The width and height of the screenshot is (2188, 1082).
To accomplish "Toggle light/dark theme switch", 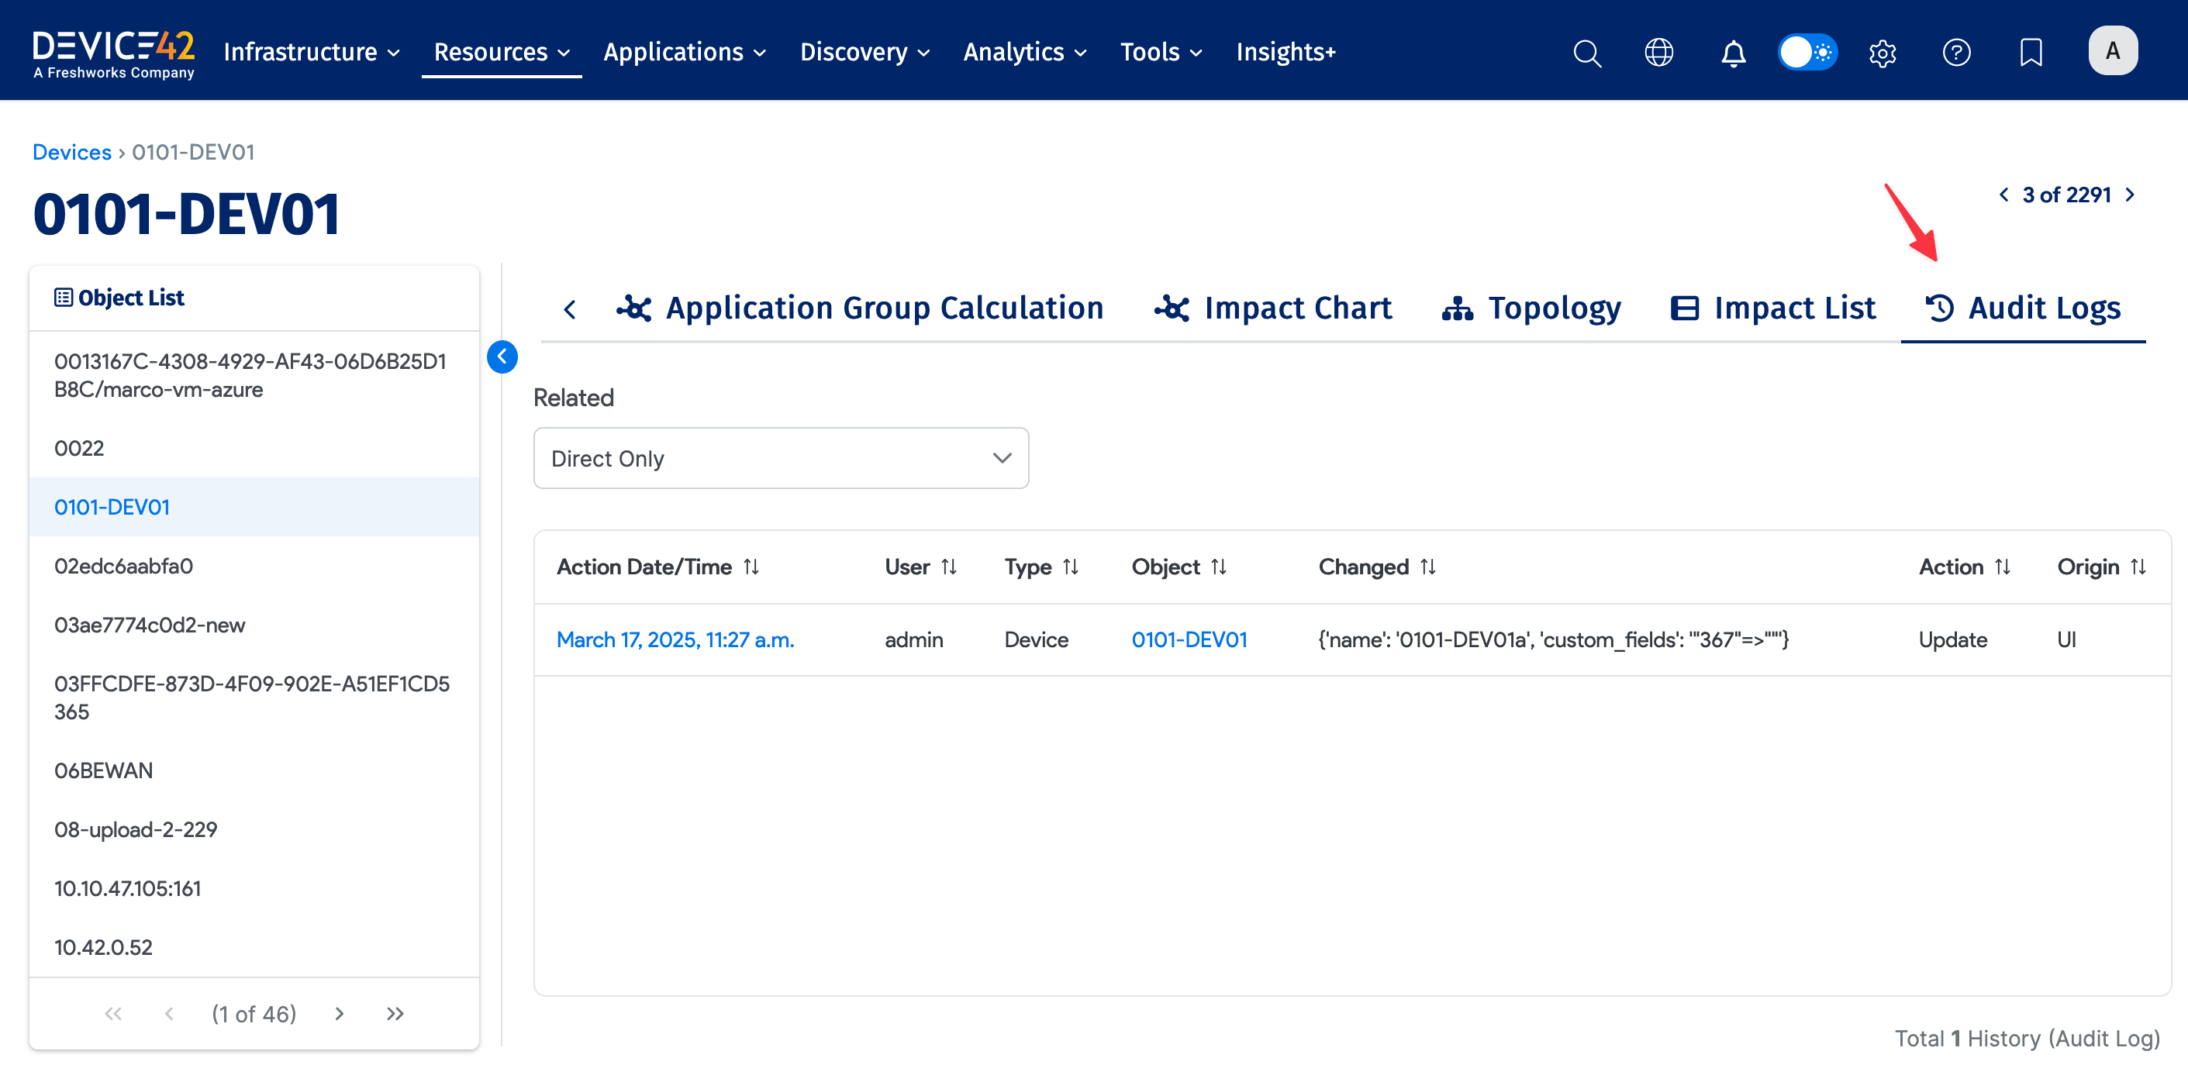I will 1807,53.
